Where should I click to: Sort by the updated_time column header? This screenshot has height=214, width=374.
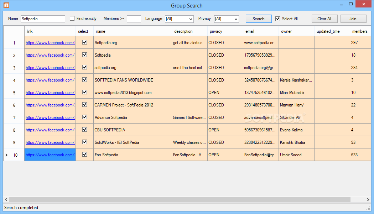(x=332, y=31)
